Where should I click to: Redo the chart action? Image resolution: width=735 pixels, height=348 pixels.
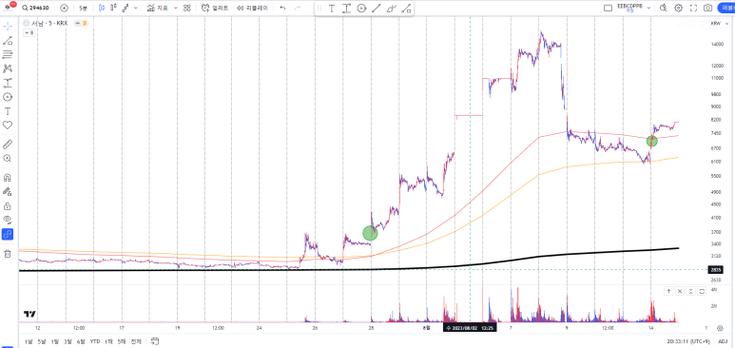298,8
